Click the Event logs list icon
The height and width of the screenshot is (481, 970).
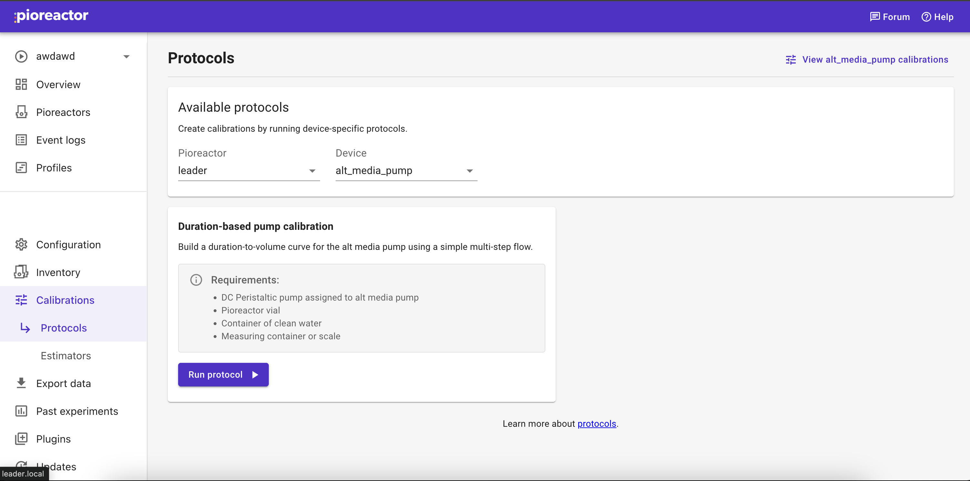click(x=21, y=140)
